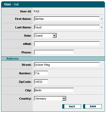Click the ZipCode field showing 14532
Viewport: 106px width, 113px height.
(41, 82)
